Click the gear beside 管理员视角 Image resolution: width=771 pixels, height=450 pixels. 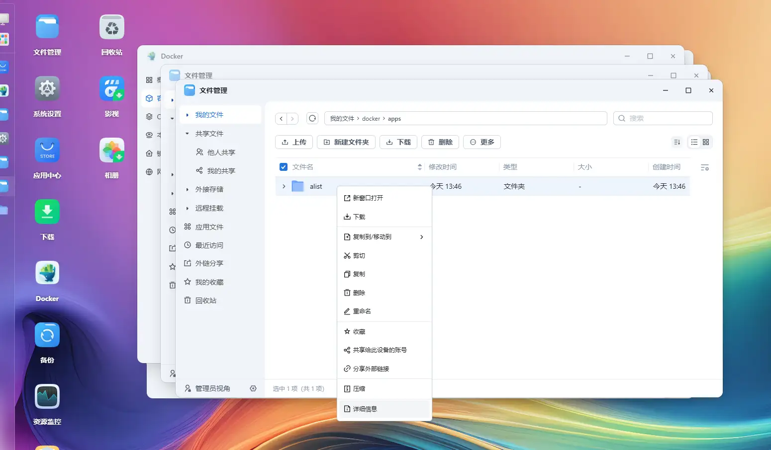254,388
